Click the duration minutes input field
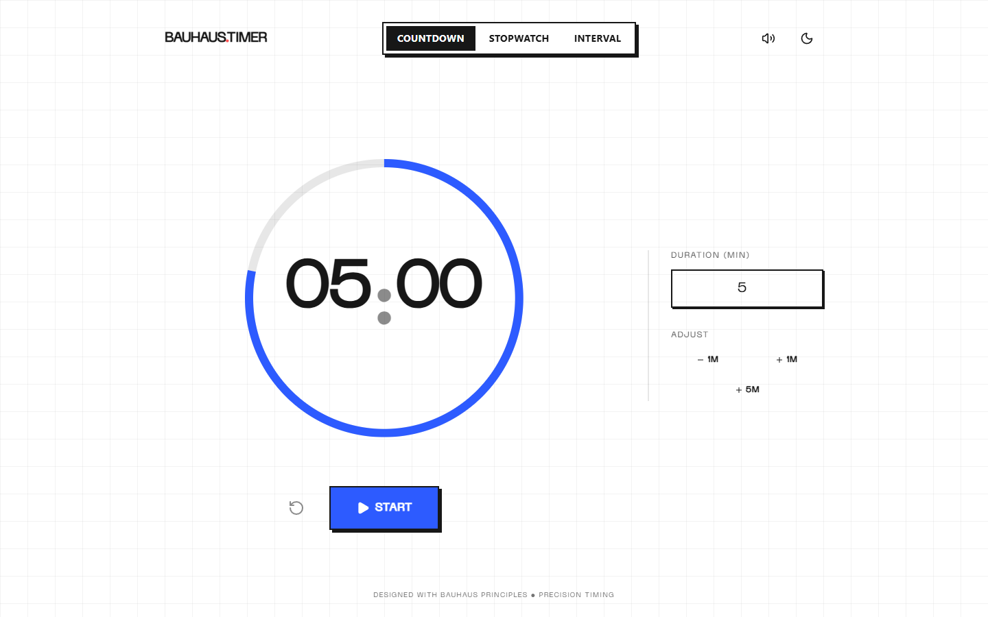The height and width of the screenshot is (617, 988). [746, 288]
